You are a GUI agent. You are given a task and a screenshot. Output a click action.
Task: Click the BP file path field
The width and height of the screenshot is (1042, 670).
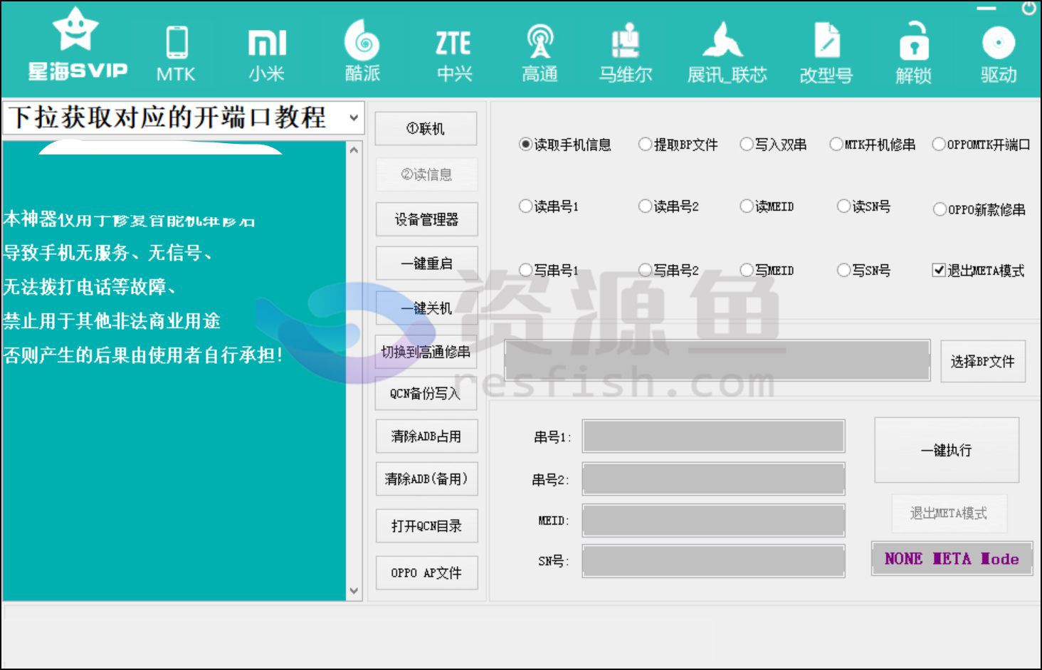pos(717,360)
